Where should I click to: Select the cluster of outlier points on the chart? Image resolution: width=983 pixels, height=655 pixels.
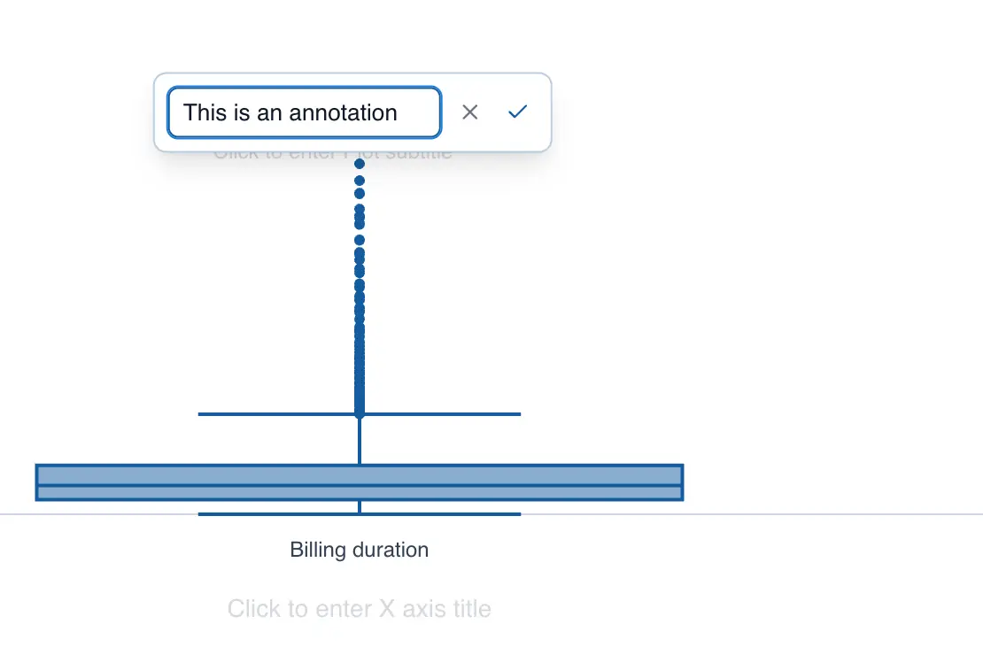click(360, 292)
